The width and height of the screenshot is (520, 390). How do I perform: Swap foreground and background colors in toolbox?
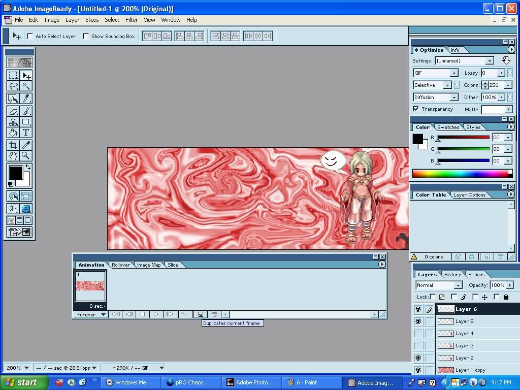[28, 167]
